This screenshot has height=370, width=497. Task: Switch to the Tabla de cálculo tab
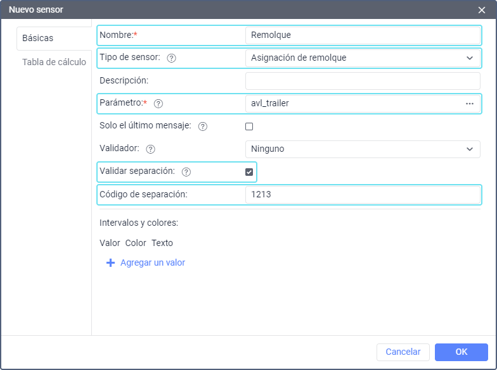54,62
